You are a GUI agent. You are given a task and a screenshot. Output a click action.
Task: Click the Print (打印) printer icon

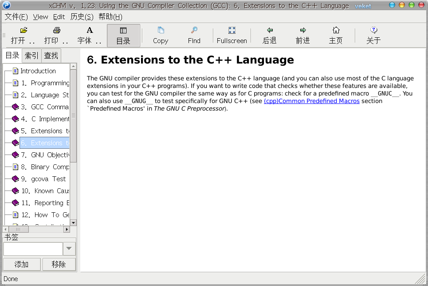[57, 30]
